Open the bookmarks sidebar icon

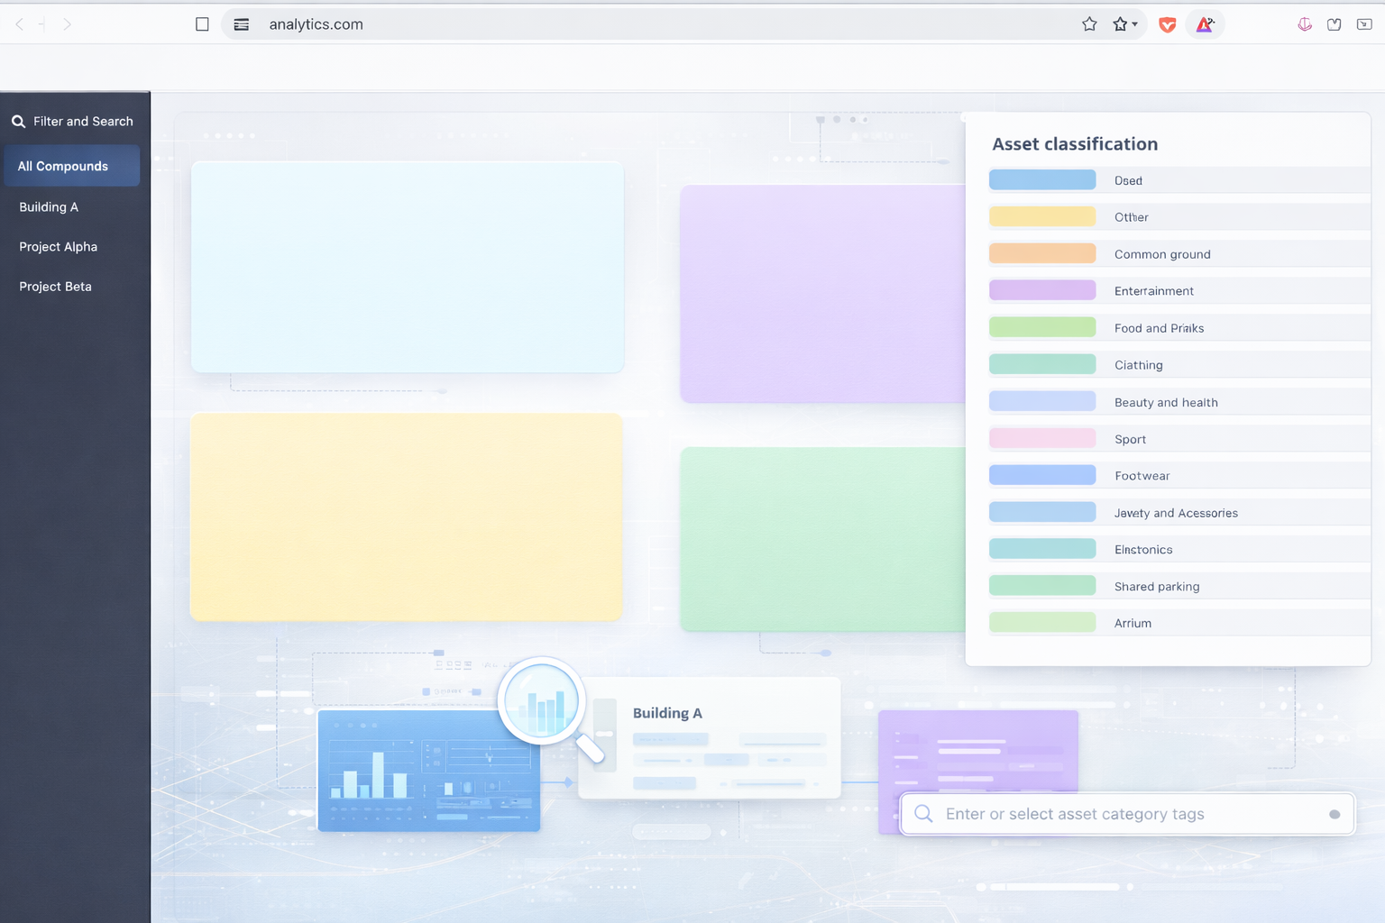(1334, 24)
